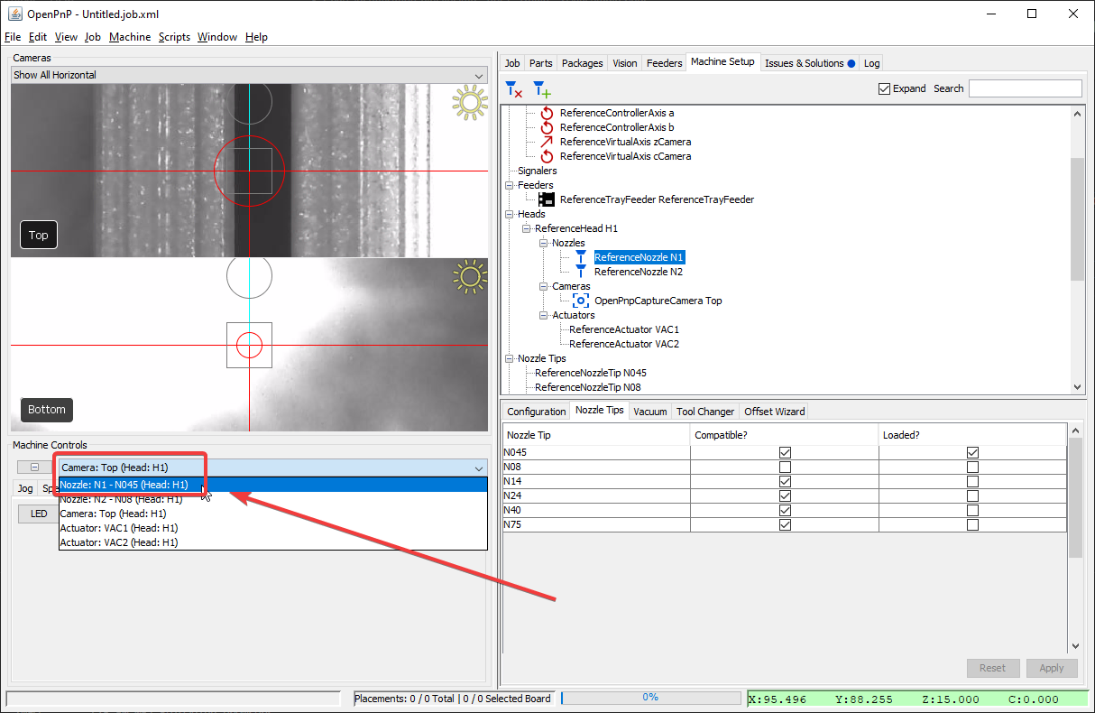Click the bottom camera light sun icon

click(x=470, y=277)
